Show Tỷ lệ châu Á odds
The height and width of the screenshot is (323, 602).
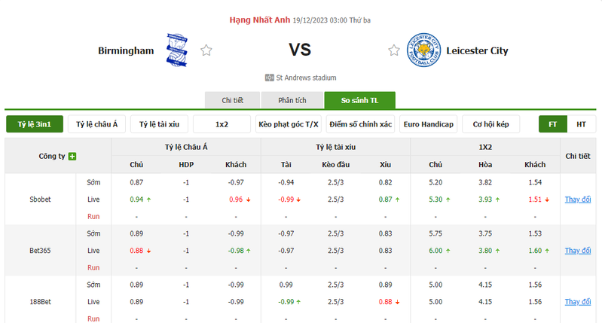(96, 124)
